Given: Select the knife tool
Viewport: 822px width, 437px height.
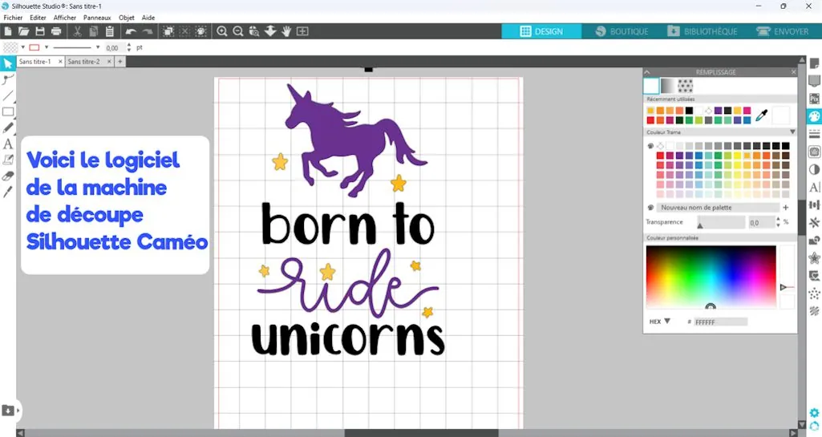Looking at the screenshot, I should [x=8, y=192].
